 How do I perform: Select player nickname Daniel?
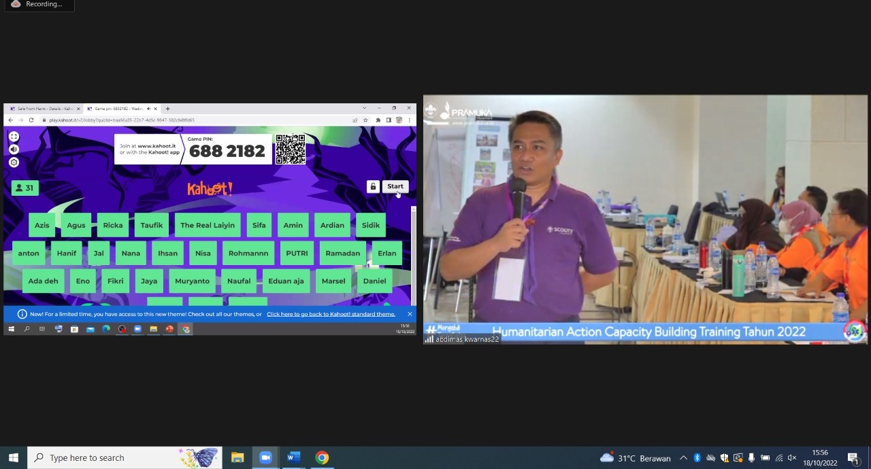tap(374, 281)
